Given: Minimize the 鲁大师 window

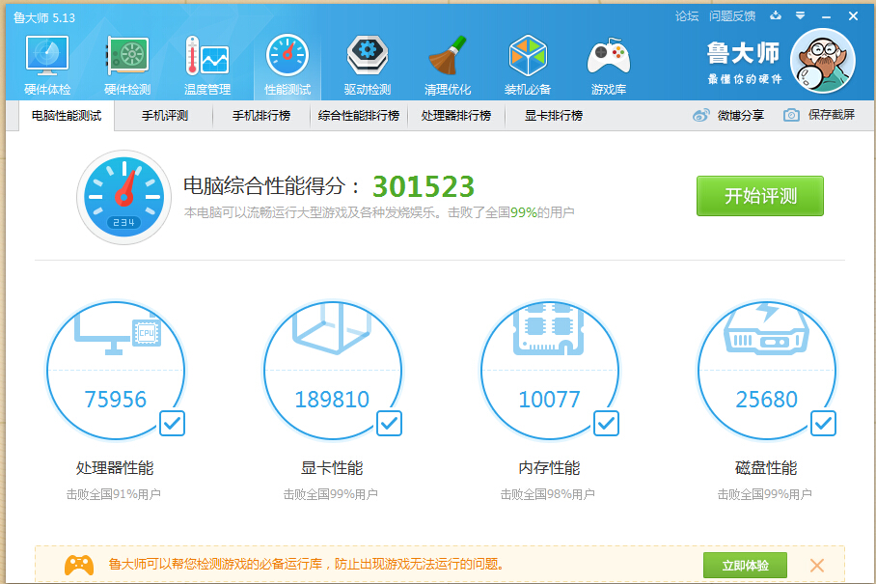Looking at the screenshot, I should pyautogui.click(x=826, y=16).
